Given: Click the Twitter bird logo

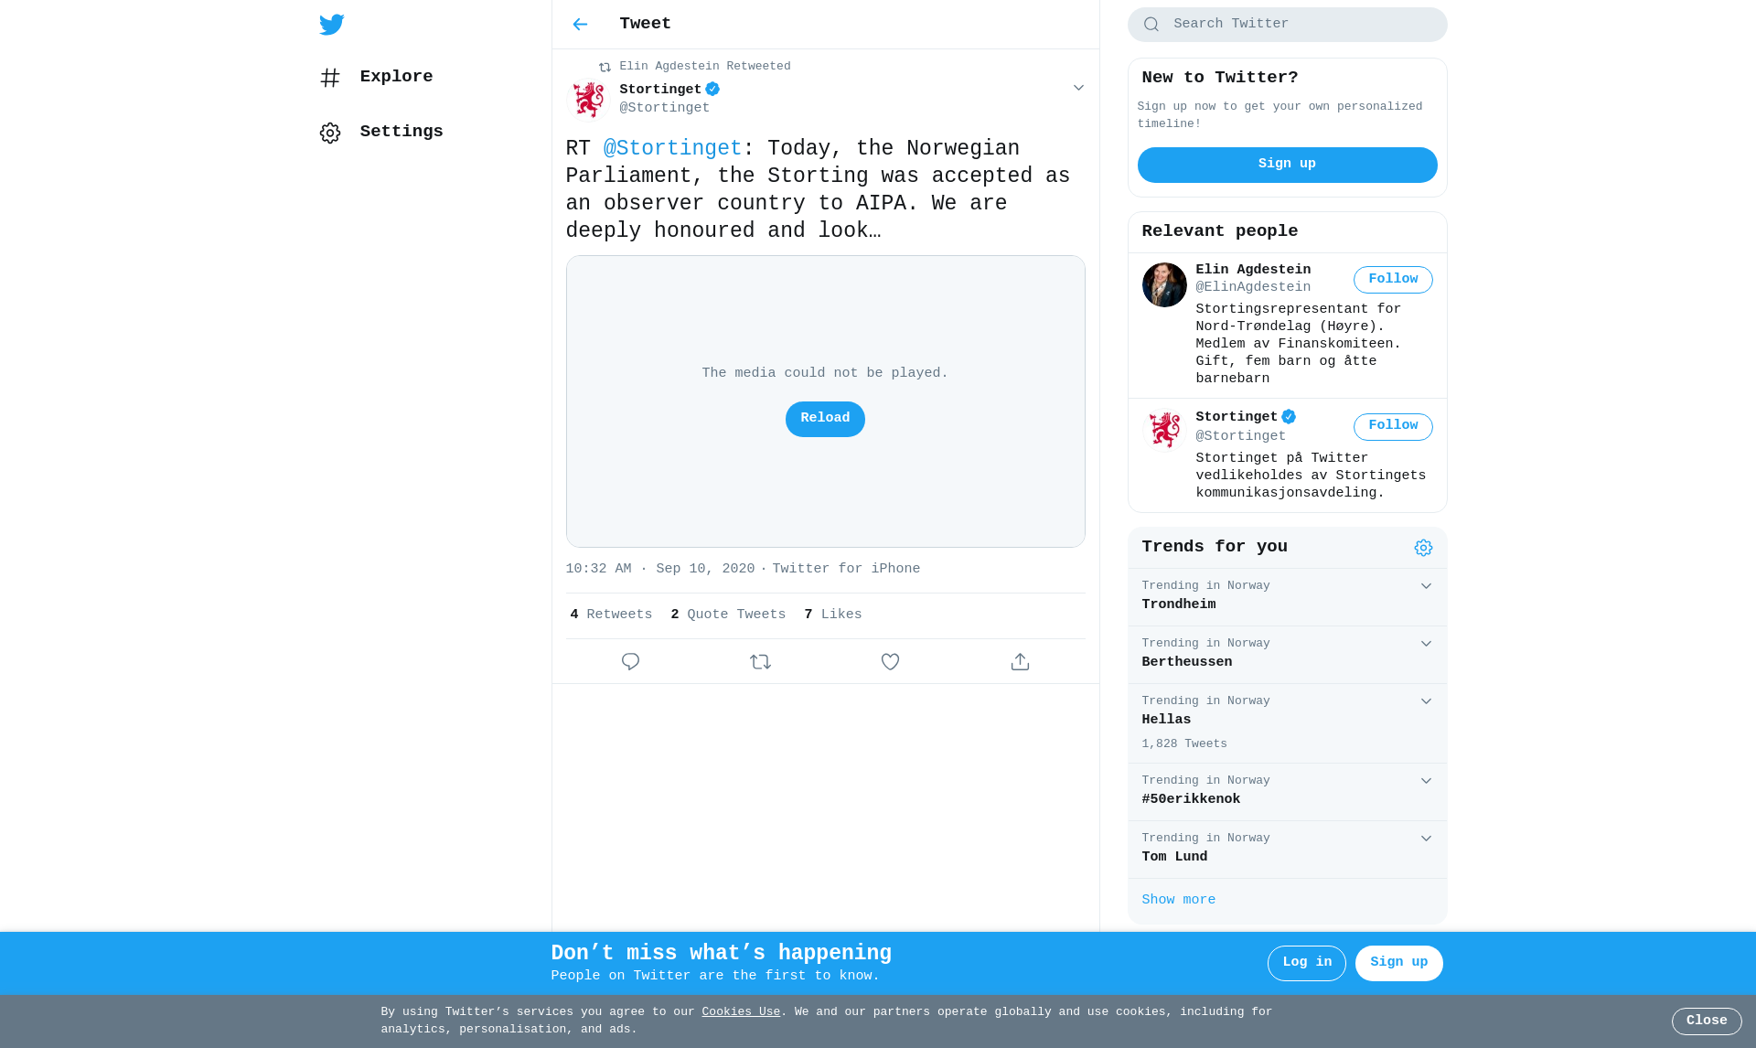Looking at the screenshot, I should click(x=332, y=25).
